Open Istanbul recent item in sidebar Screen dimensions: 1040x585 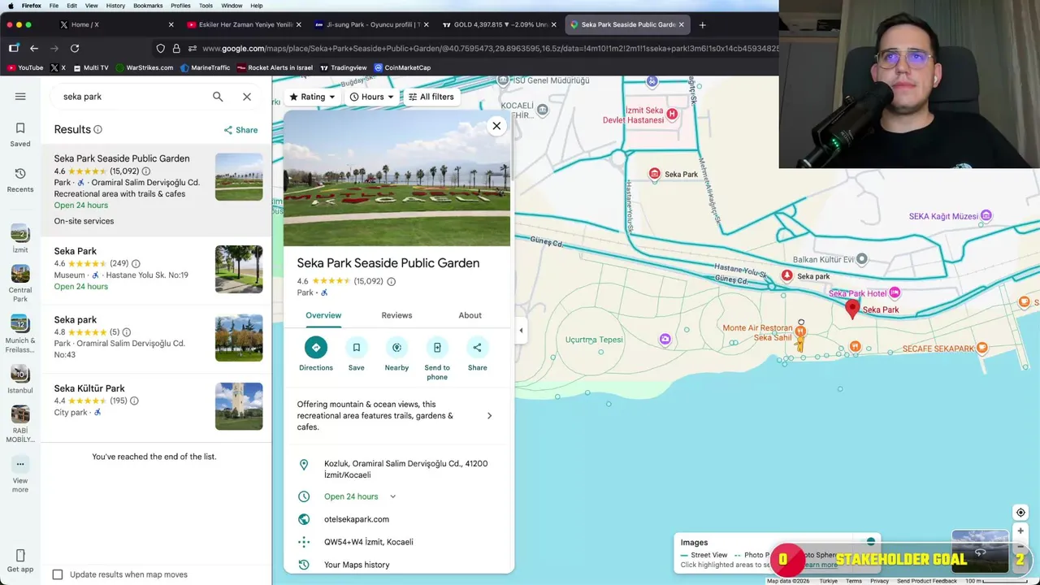pos(20,379)
